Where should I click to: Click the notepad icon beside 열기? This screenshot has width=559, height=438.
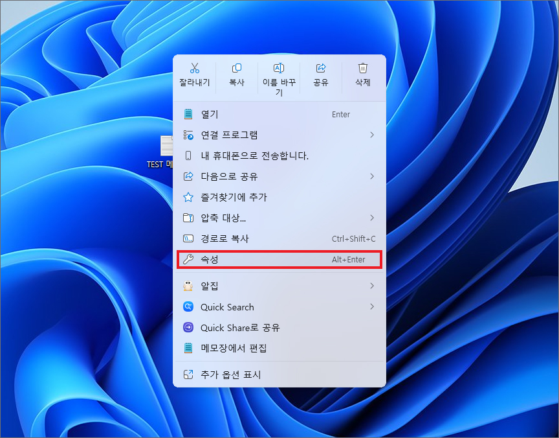point(188,114)
